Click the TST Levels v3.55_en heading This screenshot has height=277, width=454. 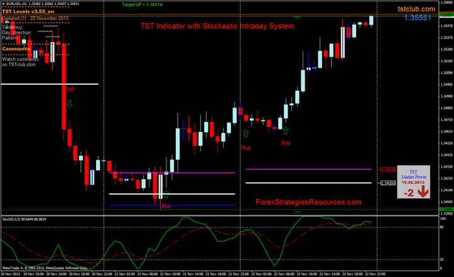click(x=28, y=11)
